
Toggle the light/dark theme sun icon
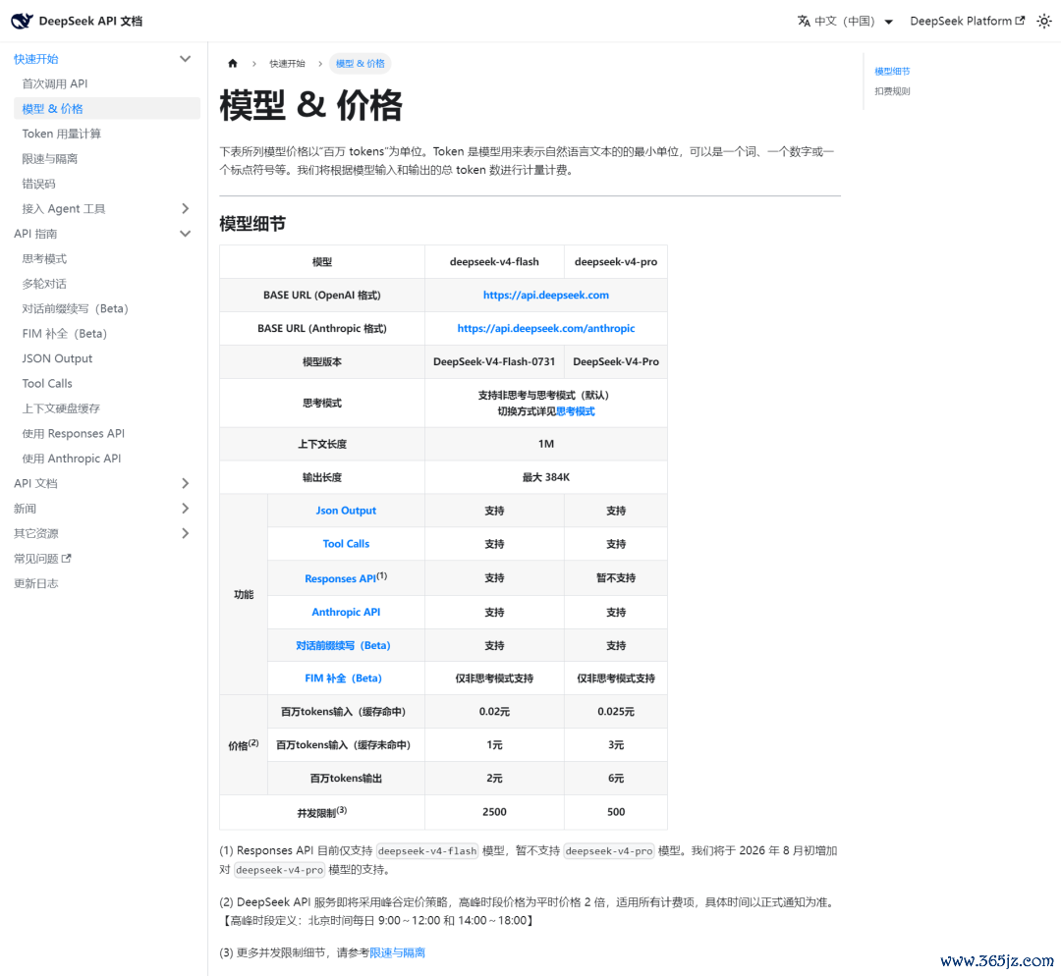click(x=1044, y=21)
